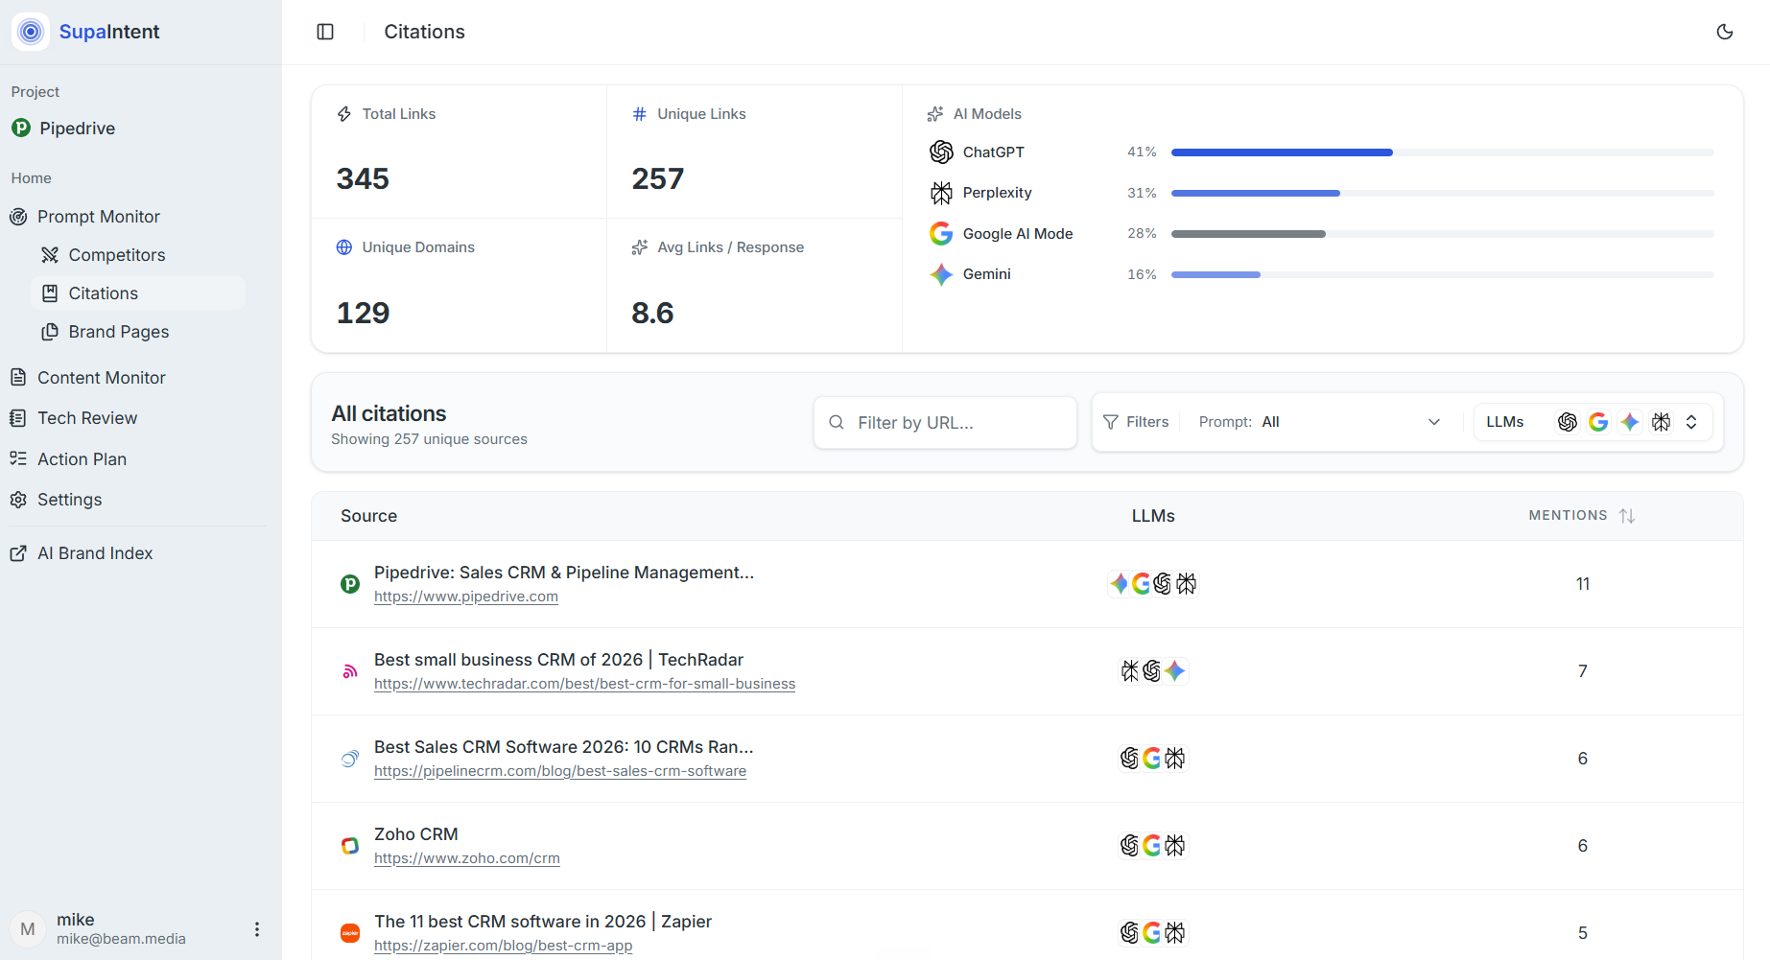The height and width of the screenshot is (960, 1770).
Task: Click the Pipedrive project icon
Action: pos(21,128)
